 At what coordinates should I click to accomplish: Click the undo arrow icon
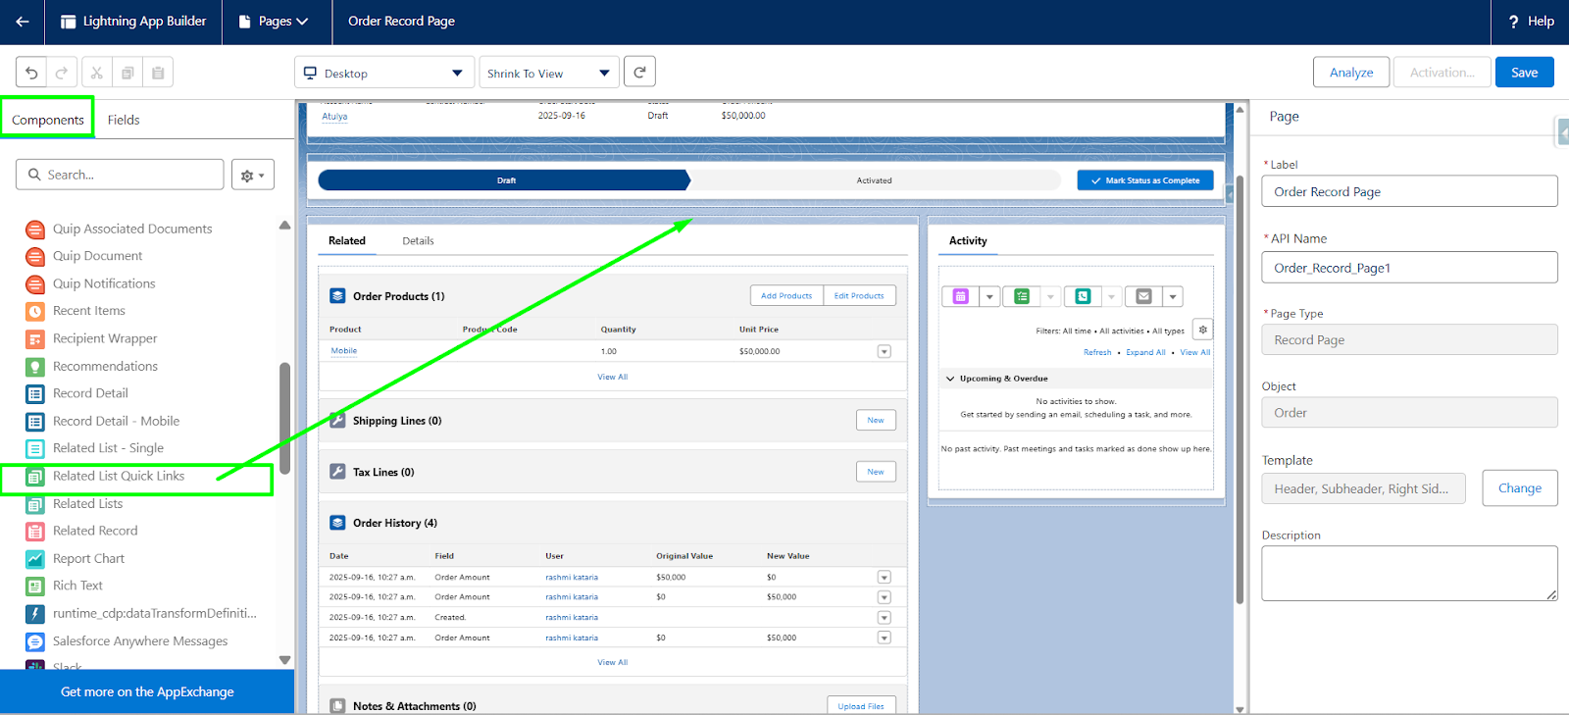pyautogui.click(x=31, y=73)
